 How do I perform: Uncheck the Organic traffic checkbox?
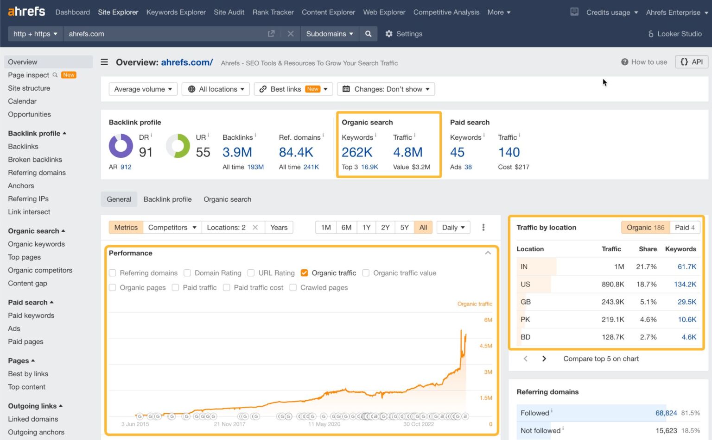click(305, 273)
